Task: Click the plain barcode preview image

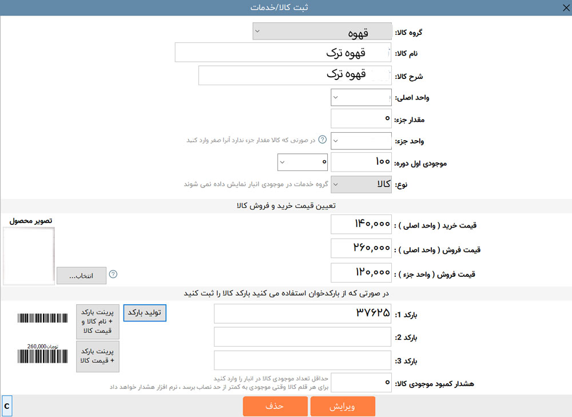Action: [x=43, y=318]
